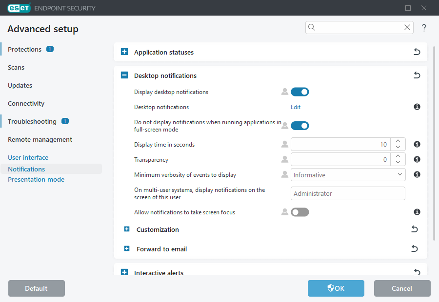Viewport: 439px width, 302px height.
Task: Click the Administrator user name input field
Action: [348, 193]
